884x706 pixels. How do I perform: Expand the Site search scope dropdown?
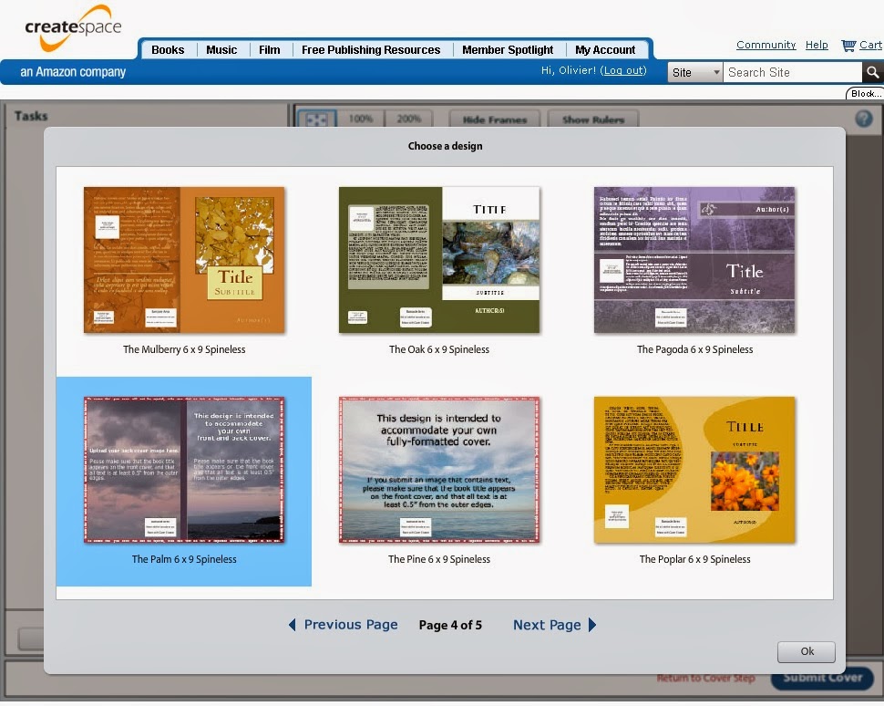[x=695, y=72]
